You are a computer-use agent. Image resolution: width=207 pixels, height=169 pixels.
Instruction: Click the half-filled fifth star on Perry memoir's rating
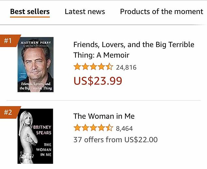pyautogui.click(x=109, y=67)
